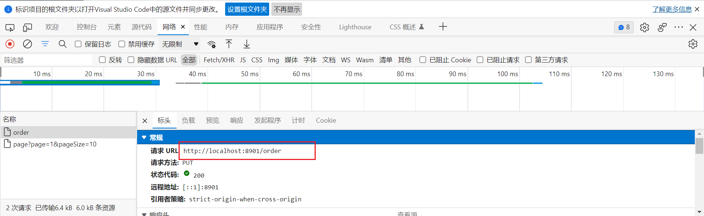Open 无限制 throttling dropdown
Image resolution: width=704 pixels, height=216 pixels.
(180, 44)
